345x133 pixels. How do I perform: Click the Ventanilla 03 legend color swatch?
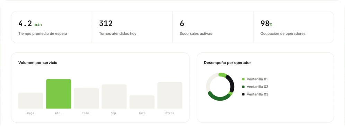click(244, 94)
